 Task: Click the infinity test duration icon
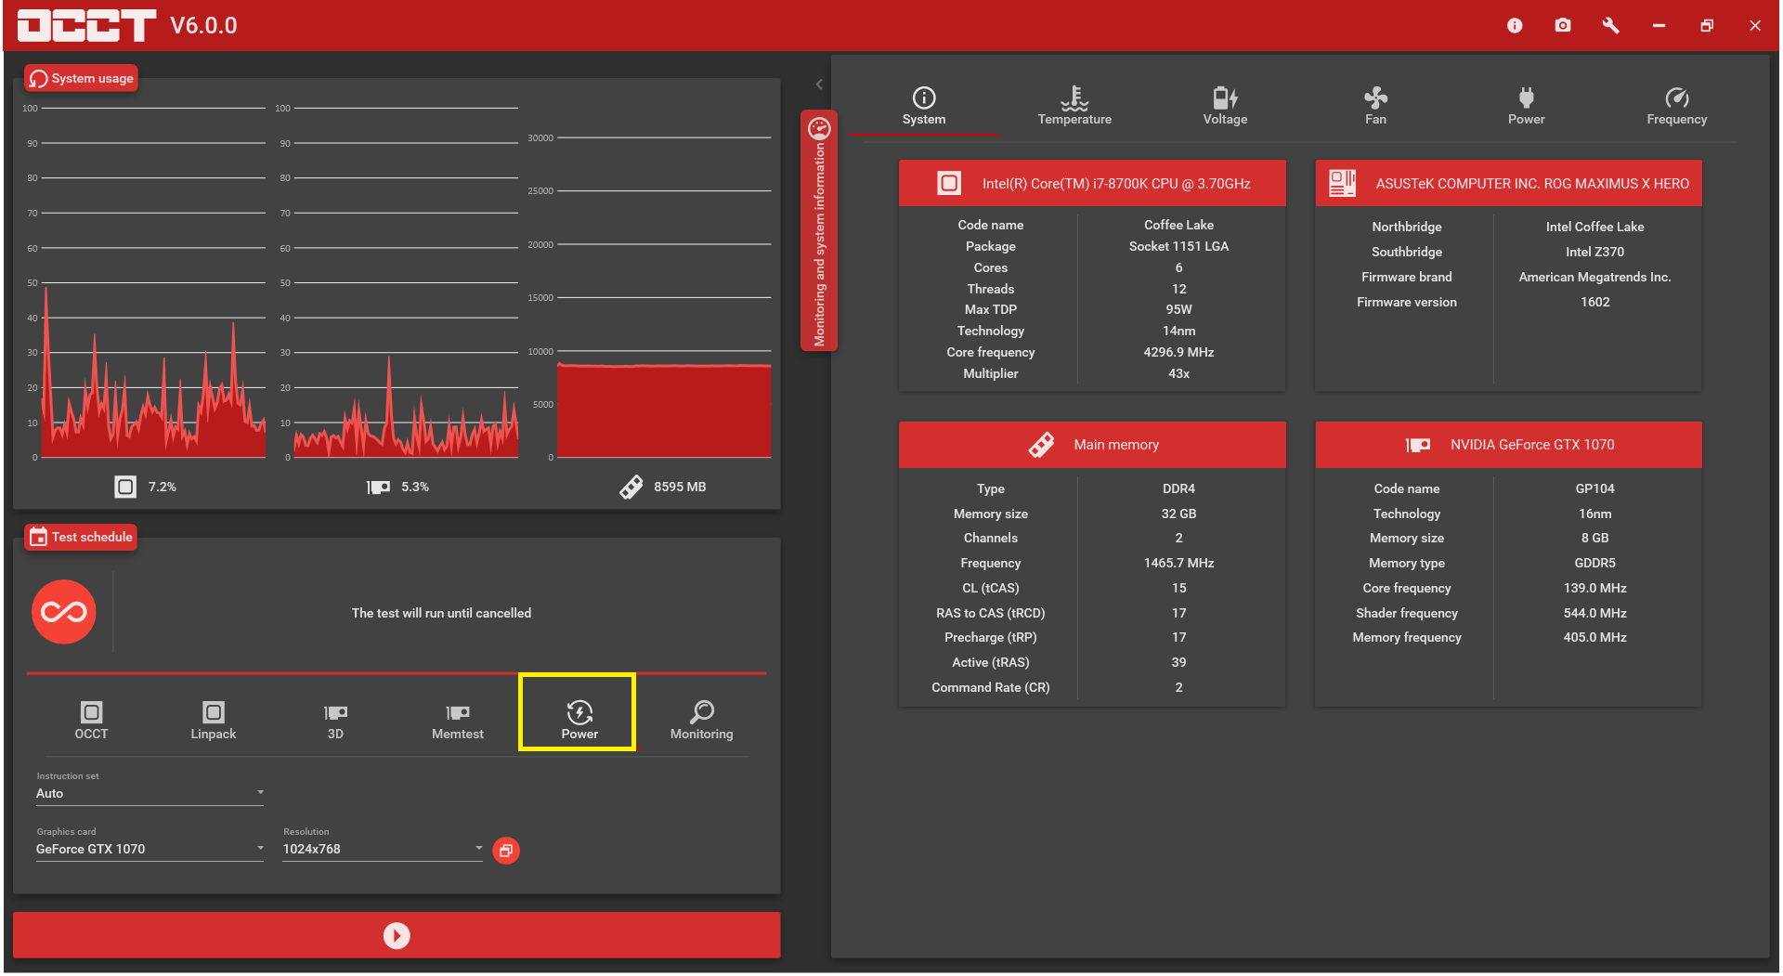pos(64,612)
